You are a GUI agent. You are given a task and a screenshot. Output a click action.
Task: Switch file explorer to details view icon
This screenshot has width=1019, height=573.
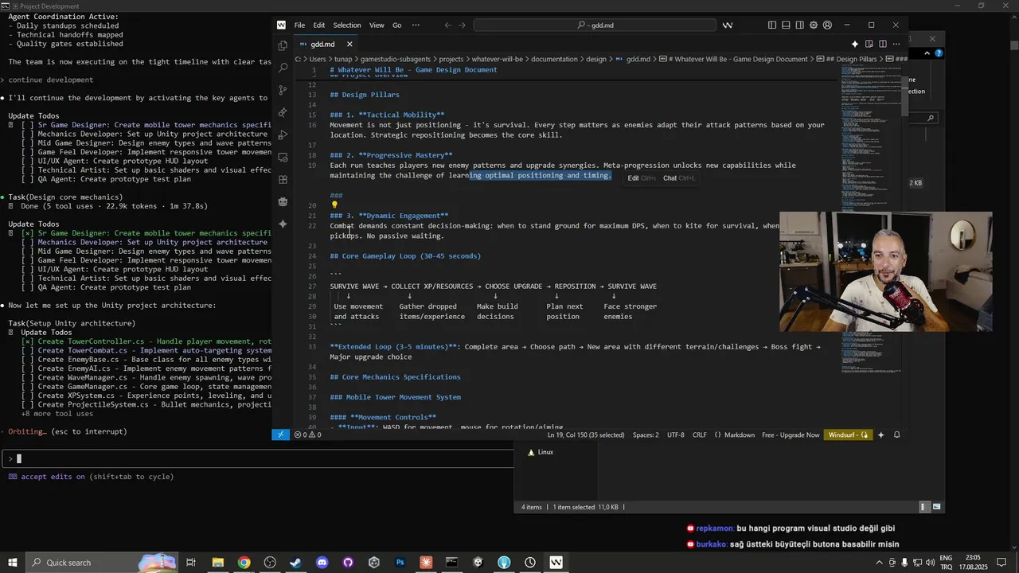coord(923,506)
